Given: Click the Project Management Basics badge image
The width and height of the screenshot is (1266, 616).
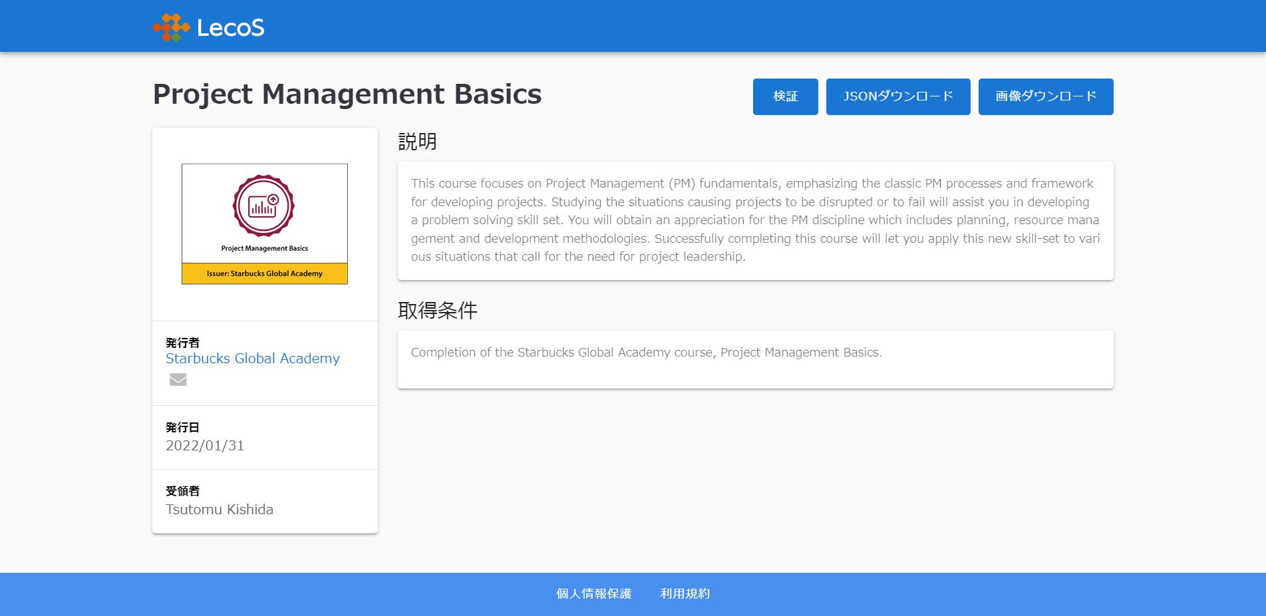Looking at the screenshot, I should coord(265,224).
